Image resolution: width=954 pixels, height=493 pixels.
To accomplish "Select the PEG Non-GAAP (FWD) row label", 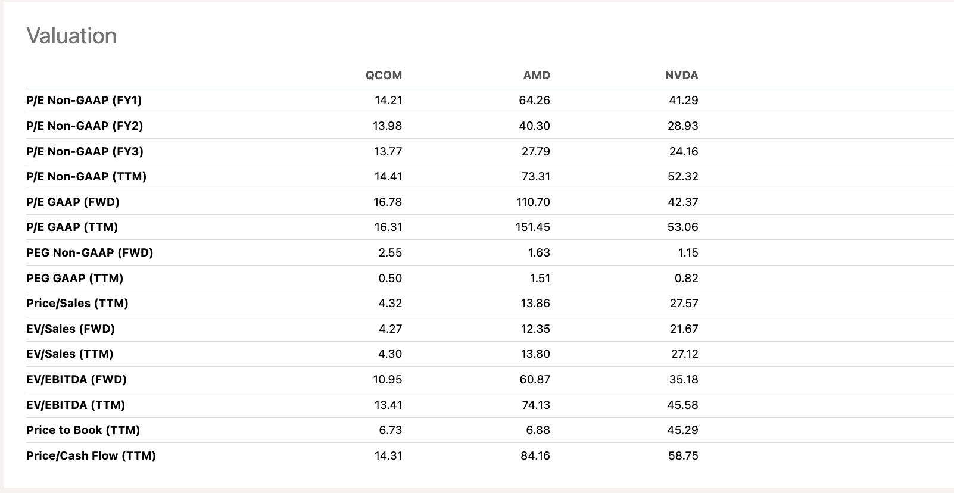I will coord(89,253).
